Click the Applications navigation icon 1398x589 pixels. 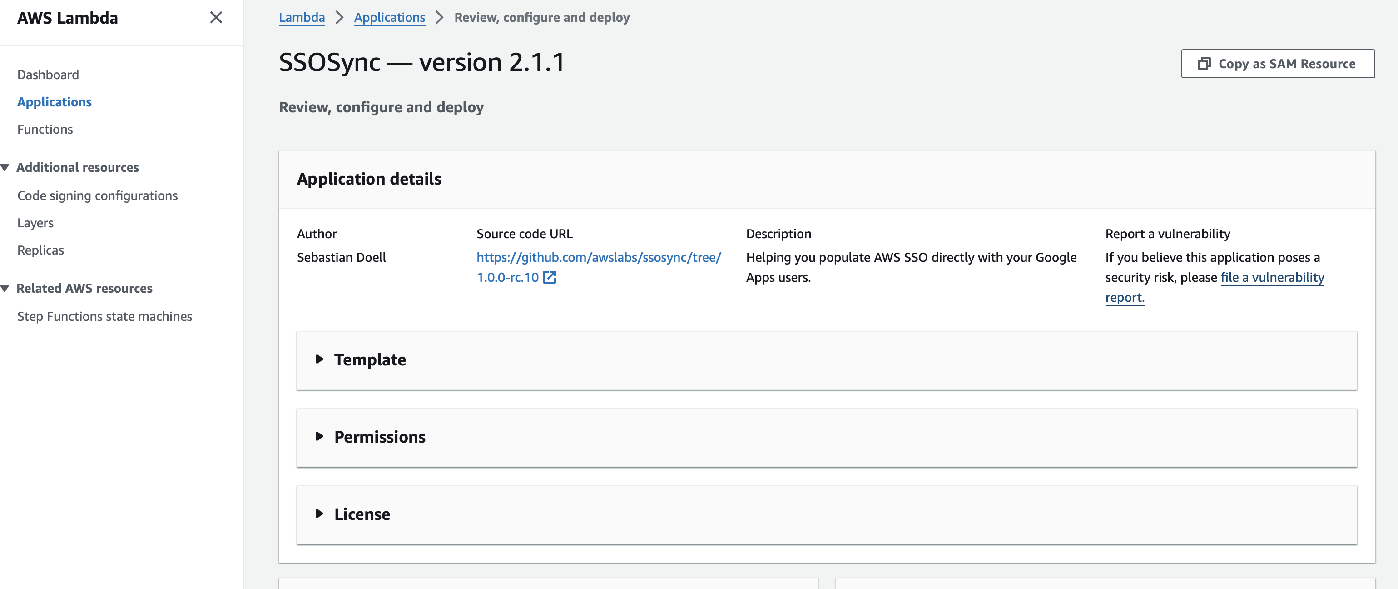(x=55, y=101)
